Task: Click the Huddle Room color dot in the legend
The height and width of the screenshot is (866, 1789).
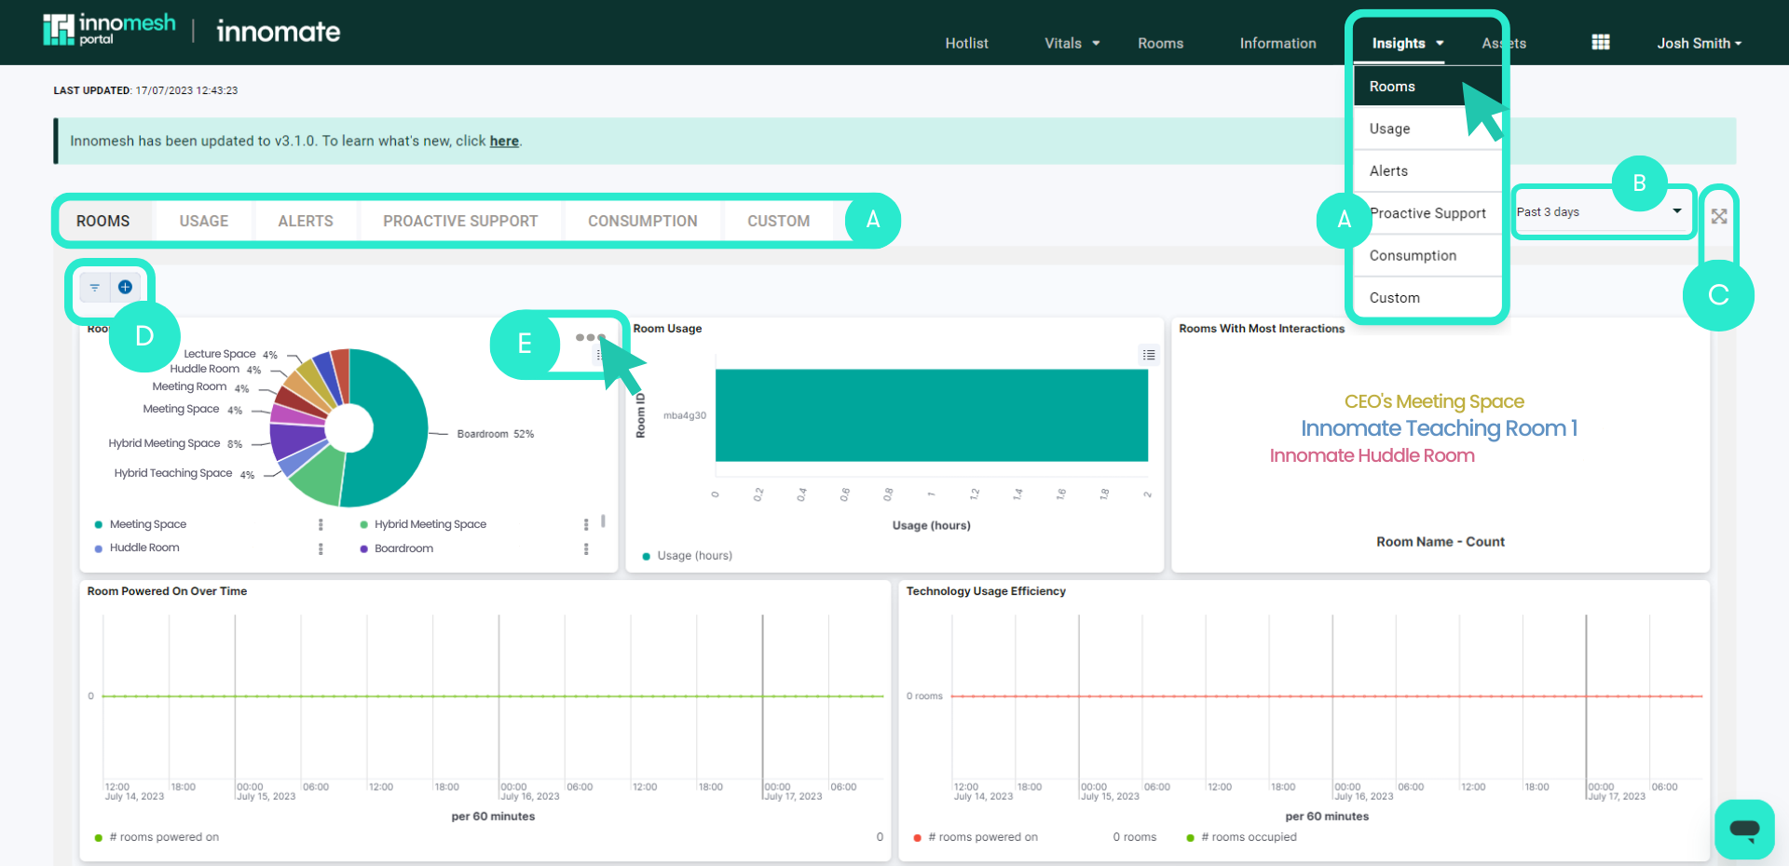Action: click(x=98, y=547)
